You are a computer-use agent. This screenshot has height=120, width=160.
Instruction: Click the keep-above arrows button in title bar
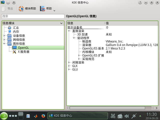click(14, 2)
